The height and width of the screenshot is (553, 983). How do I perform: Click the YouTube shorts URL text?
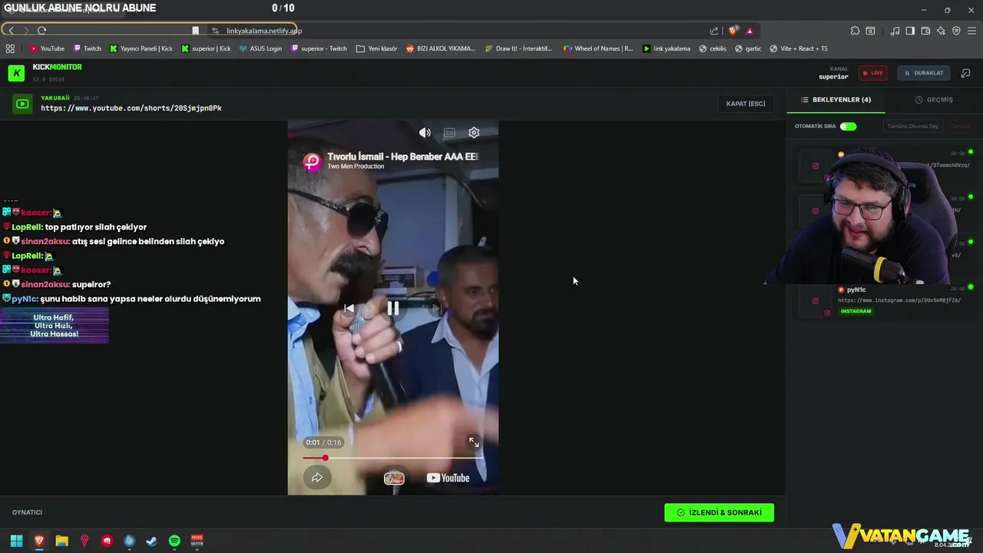click(131, 108)
